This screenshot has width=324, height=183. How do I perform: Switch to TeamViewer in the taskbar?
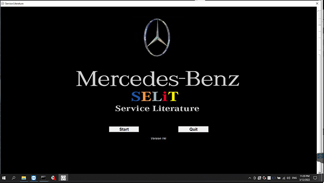pos(34,178)
